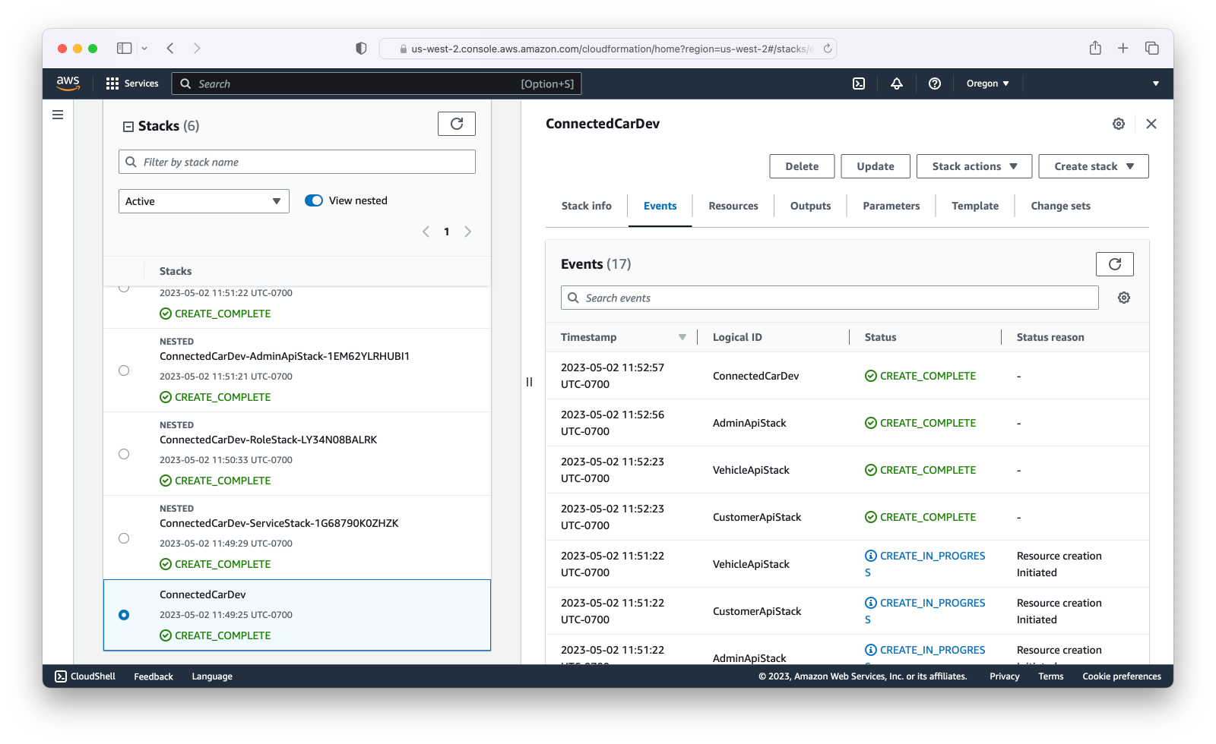Open the help question mark menu
Image resolution: width=1216 pixels, height=744 pixels.
(935, 84)
